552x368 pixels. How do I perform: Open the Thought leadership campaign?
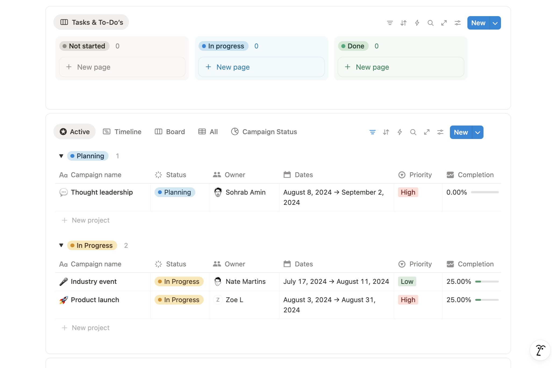pos(102,192)
